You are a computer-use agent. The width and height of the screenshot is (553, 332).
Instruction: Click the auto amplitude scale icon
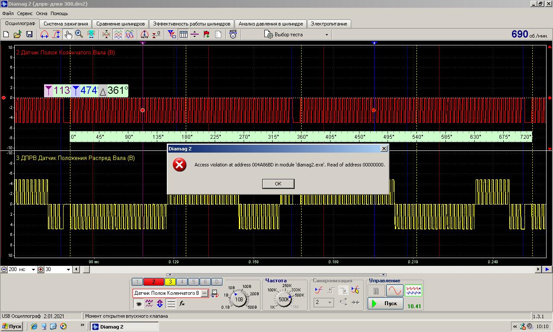(x=145, y=35)
